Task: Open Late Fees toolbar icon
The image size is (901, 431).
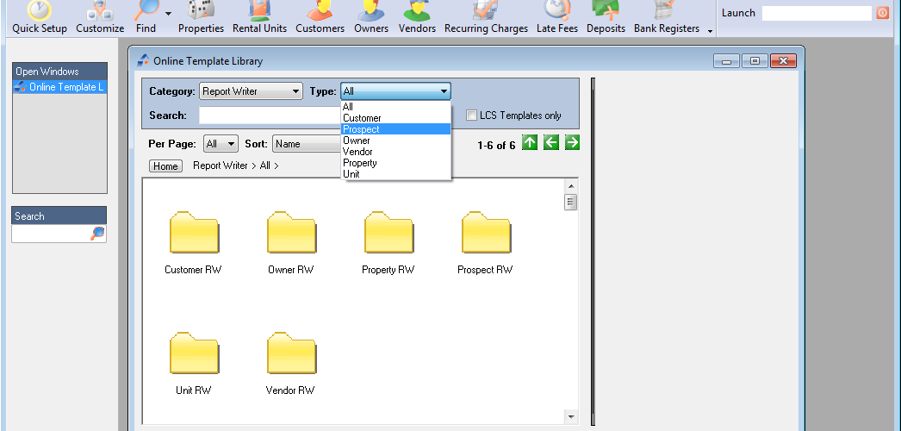Action: pyautogui.click(x=557, y=17)
